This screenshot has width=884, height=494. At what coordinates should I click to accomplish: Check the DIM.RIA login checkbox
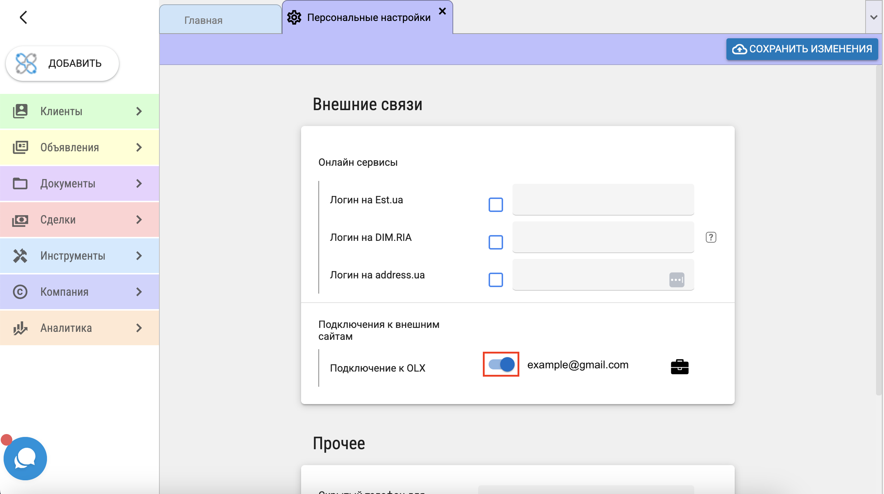point(495,242)
